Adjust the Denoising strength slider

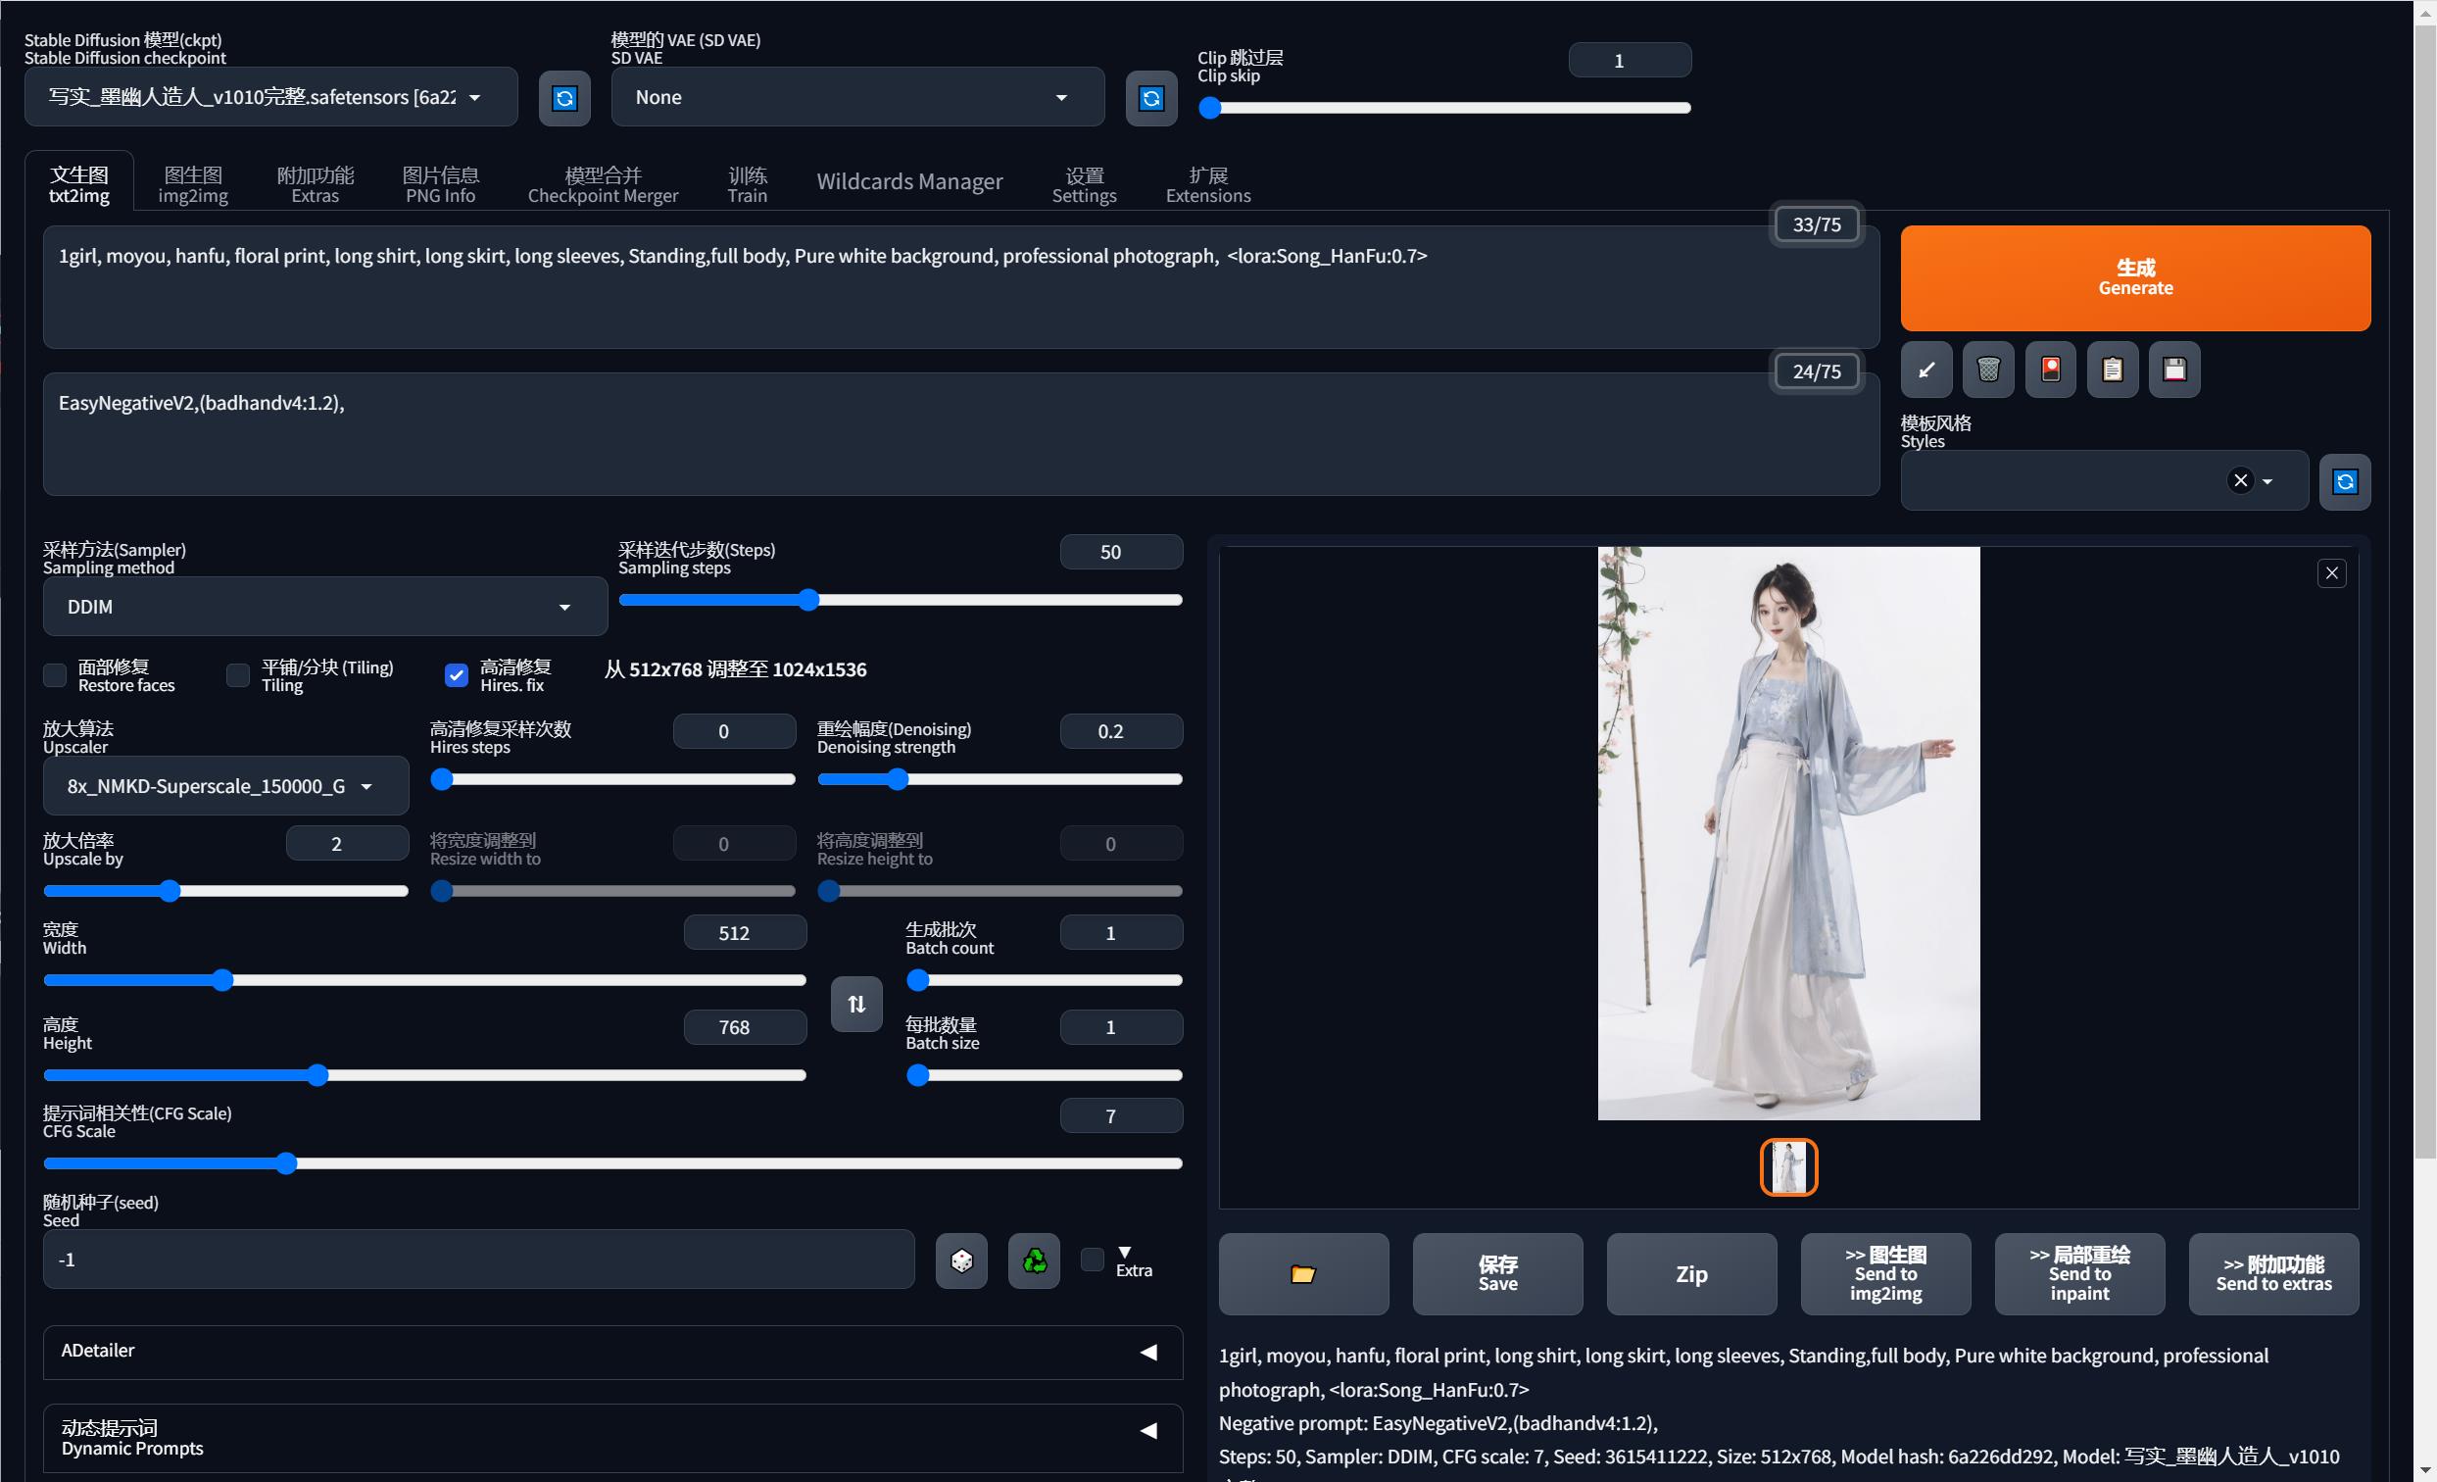[x=999, y=779]
